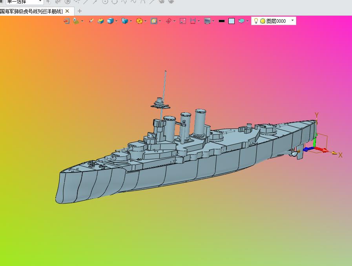The height and width of the screenshot is (266, 352).
Task: Toggle the light bulb layer visibility
Action: (x=256, y=21)
